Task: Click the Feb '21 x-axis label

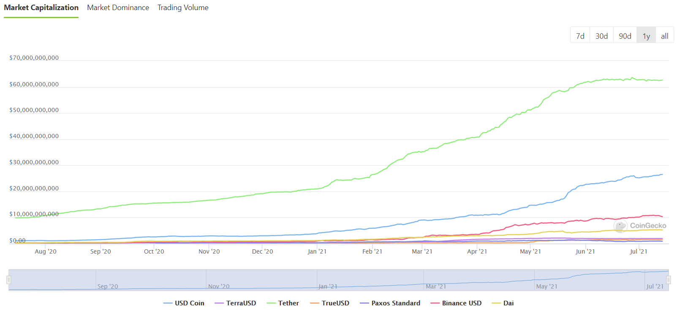Action: point(373,251)
